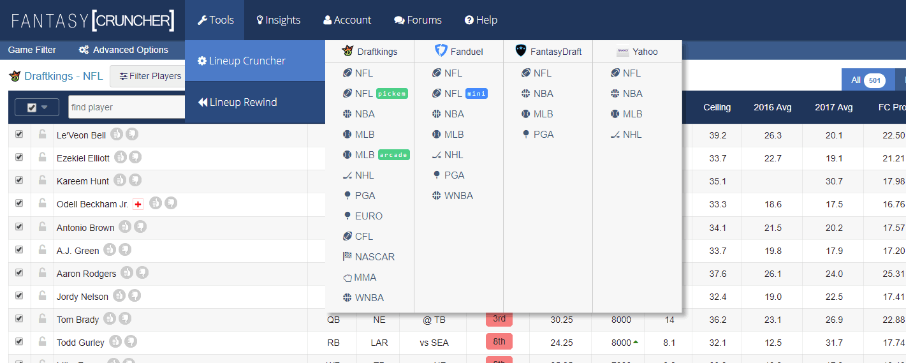
Task: Choose Draftkings NFL pickem
Action: [x=375, y=93]
